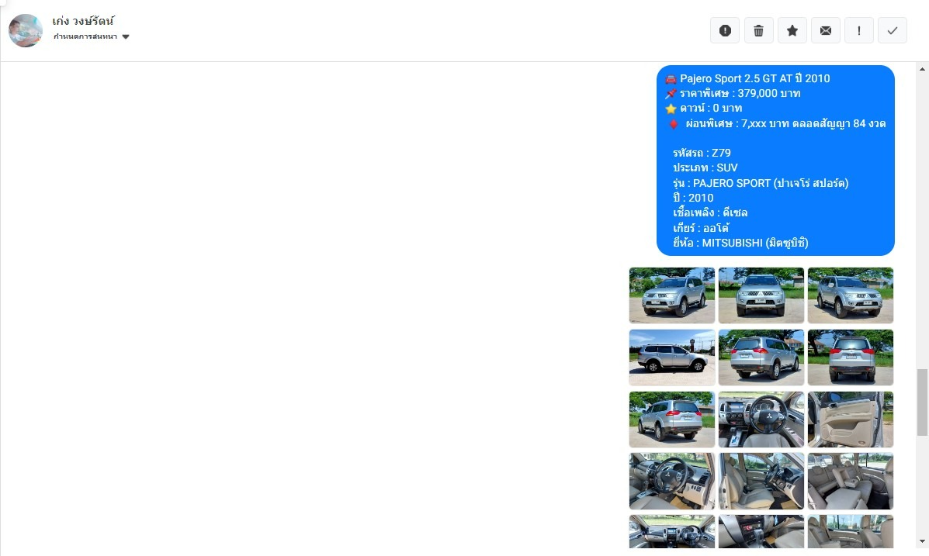Open rear-left angle car photo in second row
This screenshot has height=556, width=929.
point(761,357)
